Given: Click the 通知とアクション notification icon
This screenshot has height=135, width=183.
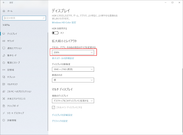Looking at the screenshot, I should point(4,48).
